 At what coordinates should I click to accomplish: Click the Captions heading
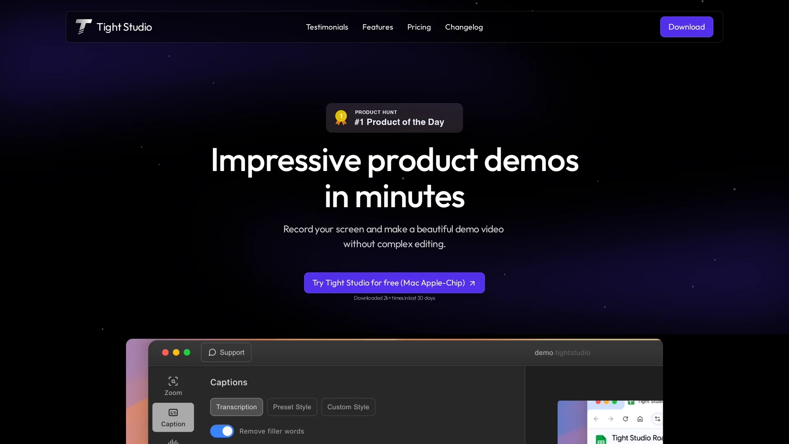pyautogui.click(x=229, y=382)
